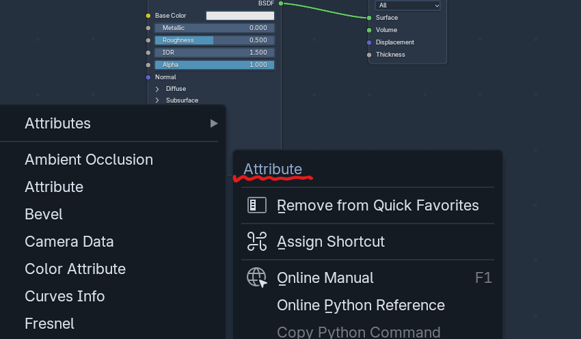The width and height of the screenshot is (581, 339).
Task: Adjust the Roughness slider
Action: tap(215, 40)
